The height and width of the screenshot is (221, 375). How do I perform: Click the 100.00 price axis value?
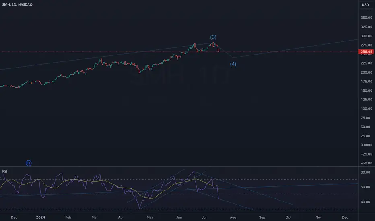tap(367, 108)
